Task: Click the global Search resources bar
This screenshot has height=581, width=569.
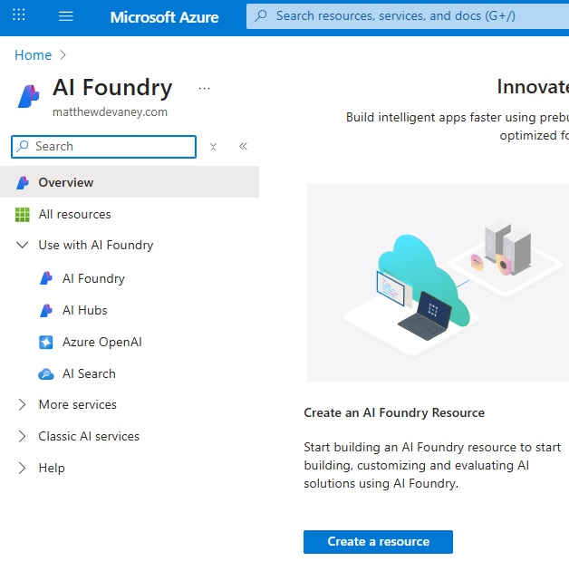Action: [408, 16]
